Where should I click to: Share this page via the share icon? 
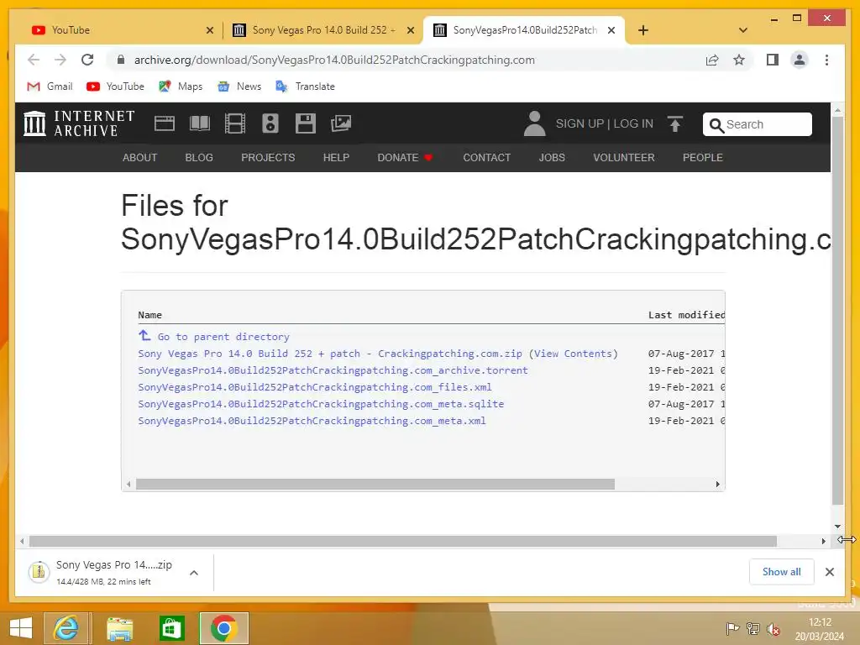click(x=712, y=60)
